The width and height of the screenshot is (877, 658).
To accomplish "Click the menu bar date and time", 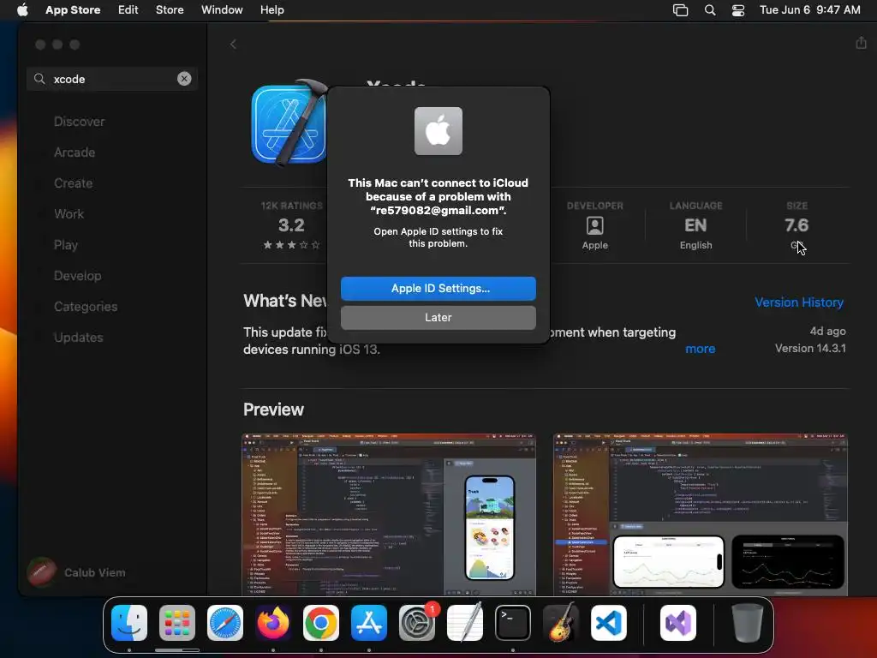I will pos(810,10).
